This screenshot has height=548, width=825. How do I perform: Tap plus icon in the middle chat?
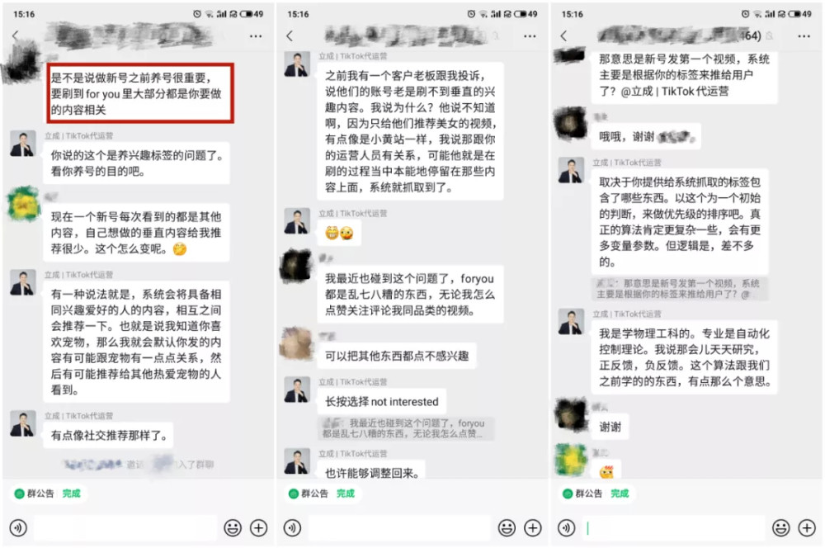coord(532,527)
